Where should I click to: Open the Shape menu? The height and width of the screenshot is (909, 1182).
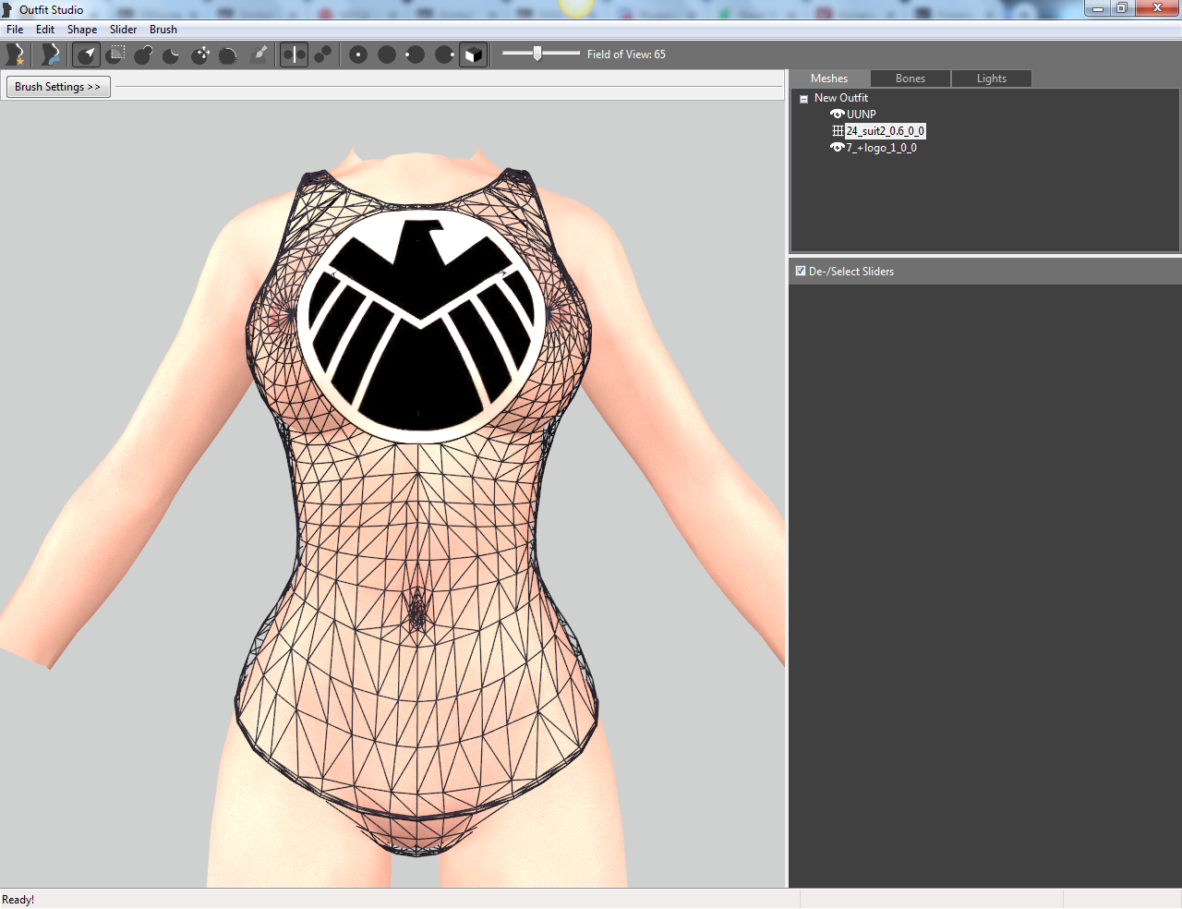coord(82,30)
